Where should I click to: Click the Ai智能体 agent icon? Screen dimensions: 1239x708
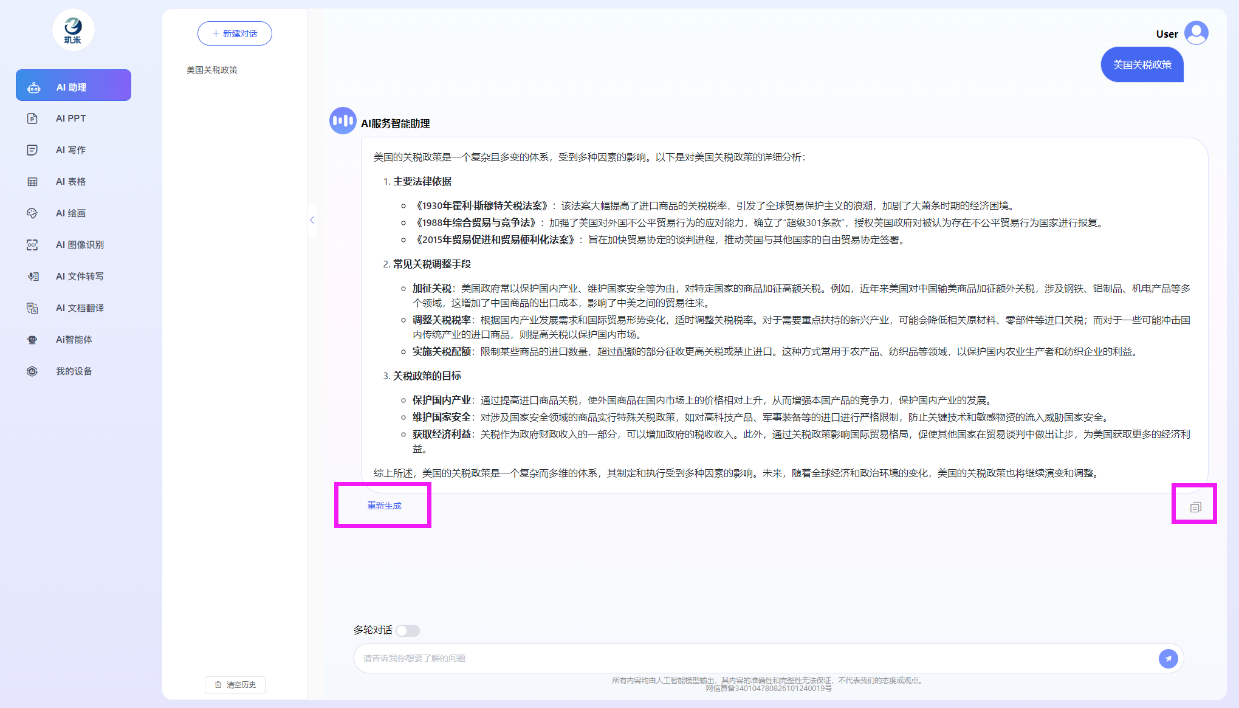click(33, 340)
